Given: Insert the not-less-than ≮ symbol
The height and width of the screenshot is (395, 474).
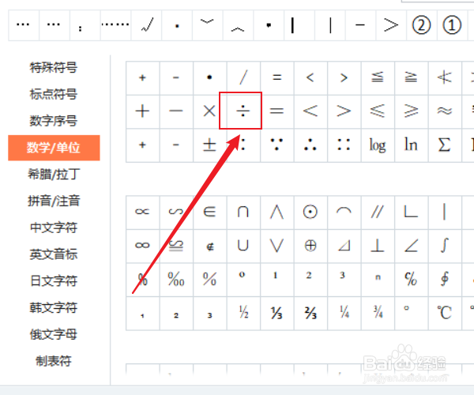Looking at the screenshot, I should coord(444,77).
